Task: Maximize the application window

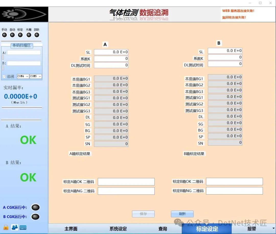Action: (260, 3)
